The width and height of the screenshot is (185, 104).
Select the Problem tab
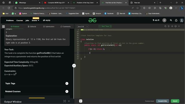pyautogui.click(x=15, y=27)
